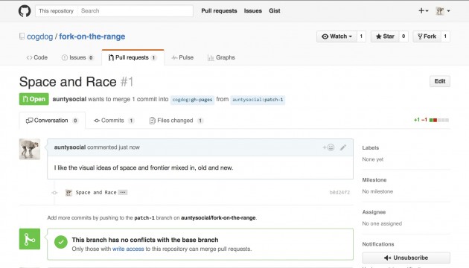Click the Code brackets icon
Viewport: 469px width, 268px height.
pyautogui.click(x=29, y=58)
